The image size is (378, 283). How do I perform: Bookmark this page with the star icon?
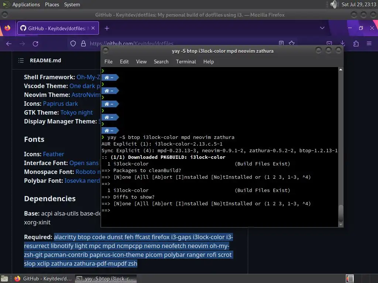[x=292, y=43]
